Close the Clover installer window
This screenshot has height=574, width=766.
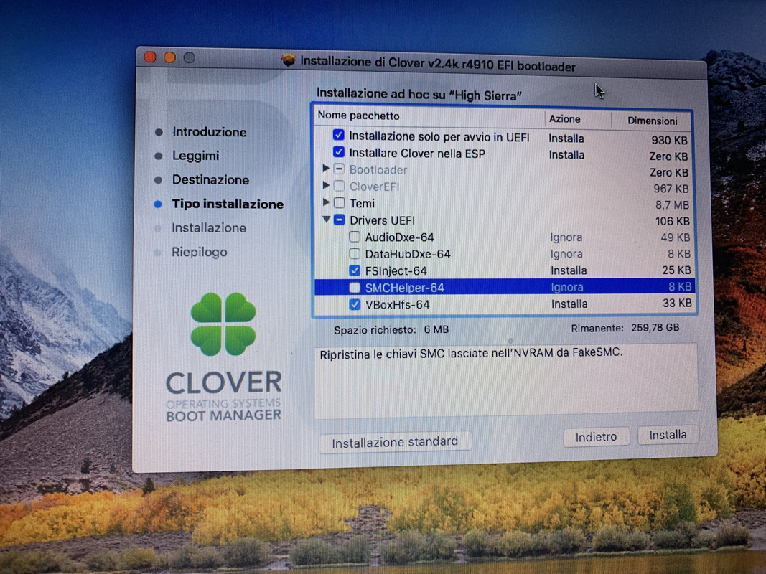click(x=151, y=57)
